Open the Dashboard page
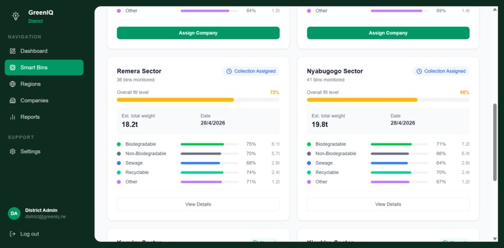Image resolution: width=504 pixels, height=248 pixels. click(x=44, y=51)
